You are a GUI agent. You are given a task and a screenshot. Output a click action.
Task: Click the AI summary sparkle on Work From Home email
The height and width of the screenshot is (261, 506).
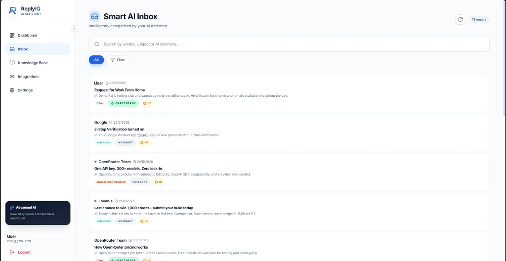96,96
